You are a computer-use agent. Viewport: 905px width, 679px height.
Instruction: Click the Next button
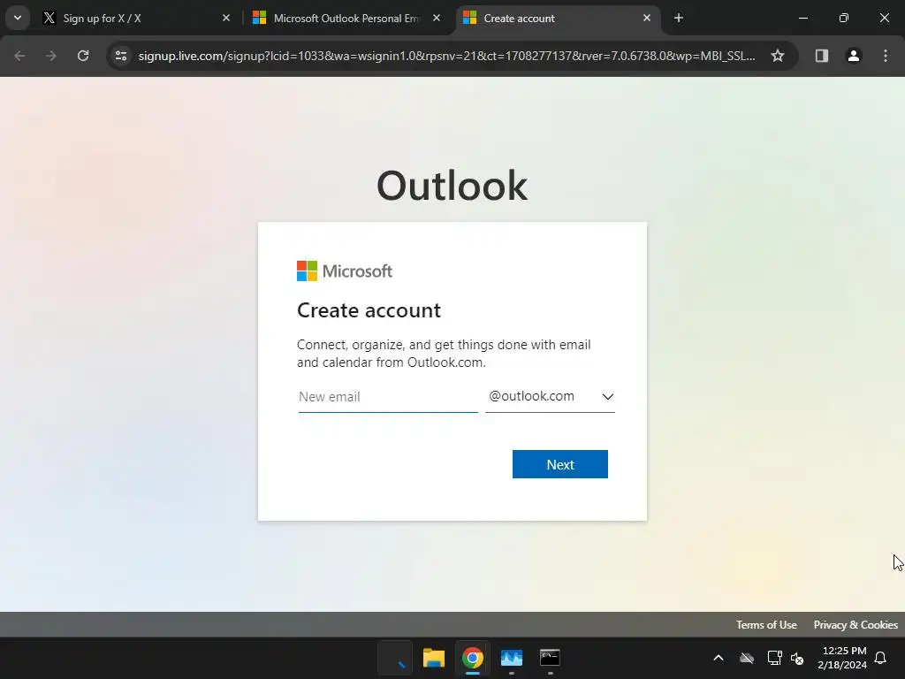559,464
